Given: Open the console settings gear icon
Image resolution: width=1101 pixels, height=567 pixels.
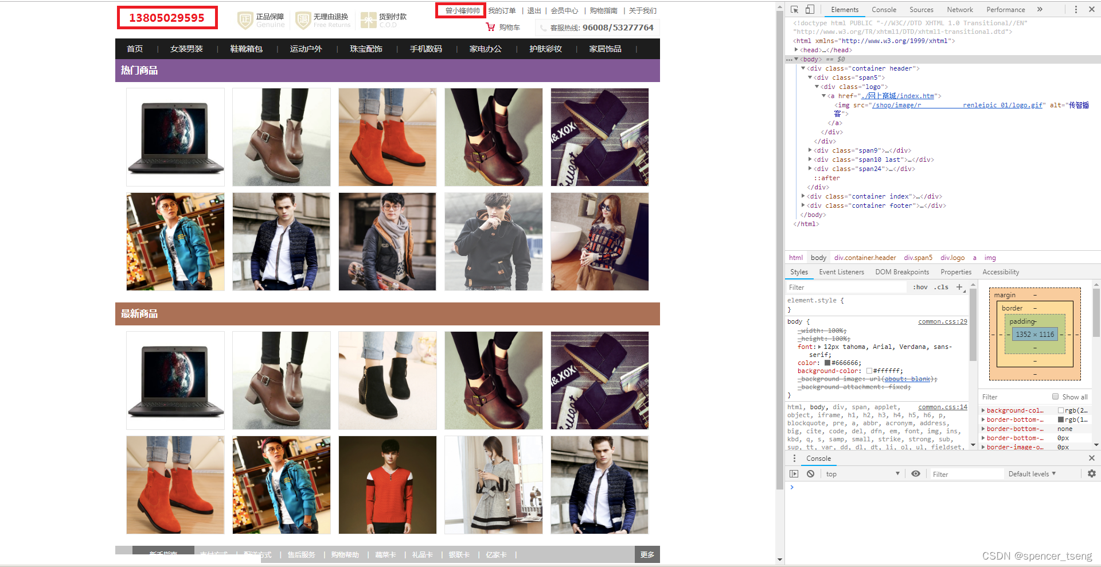Looking at the screenshot, I should point(1091,473).
